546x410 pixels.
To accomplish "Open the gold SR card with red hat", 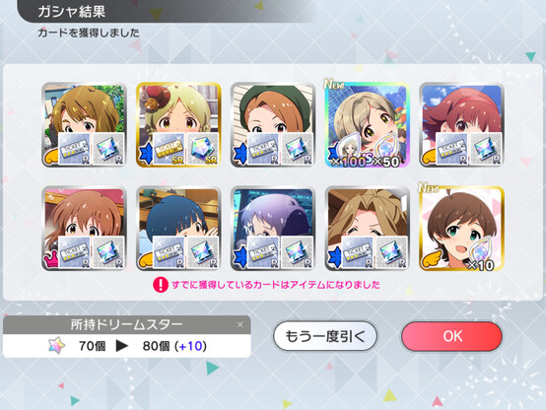I will coord(178,125).
